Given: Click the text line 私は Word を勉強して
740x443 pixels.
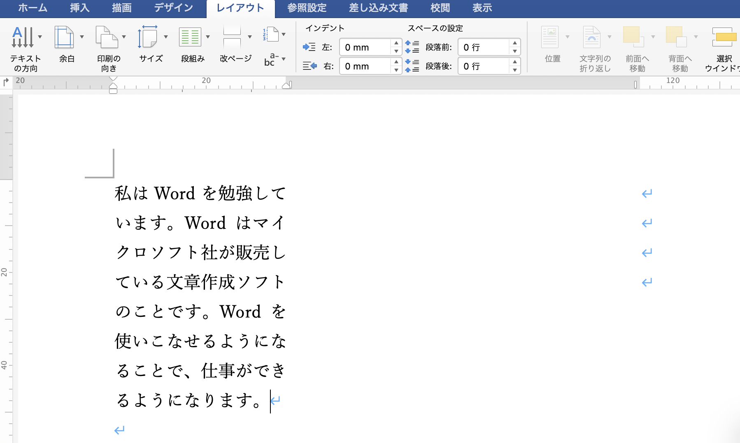Looking at the screenshot, I should pos(200,193).
